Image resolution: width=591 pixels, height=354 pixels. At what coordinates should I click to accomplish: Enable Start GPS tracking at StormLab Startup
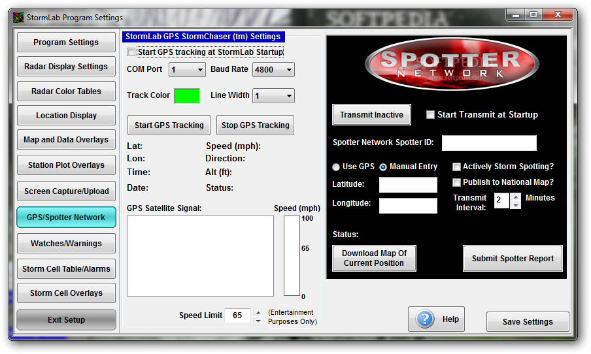pyautogui.click(x=131, y=52)
